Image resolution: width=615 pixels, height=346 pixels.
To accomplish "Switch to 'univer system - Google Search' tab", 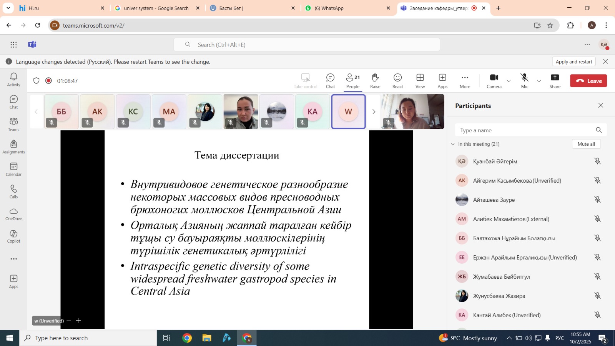I will pyautogui.click(x=156, y=8).
